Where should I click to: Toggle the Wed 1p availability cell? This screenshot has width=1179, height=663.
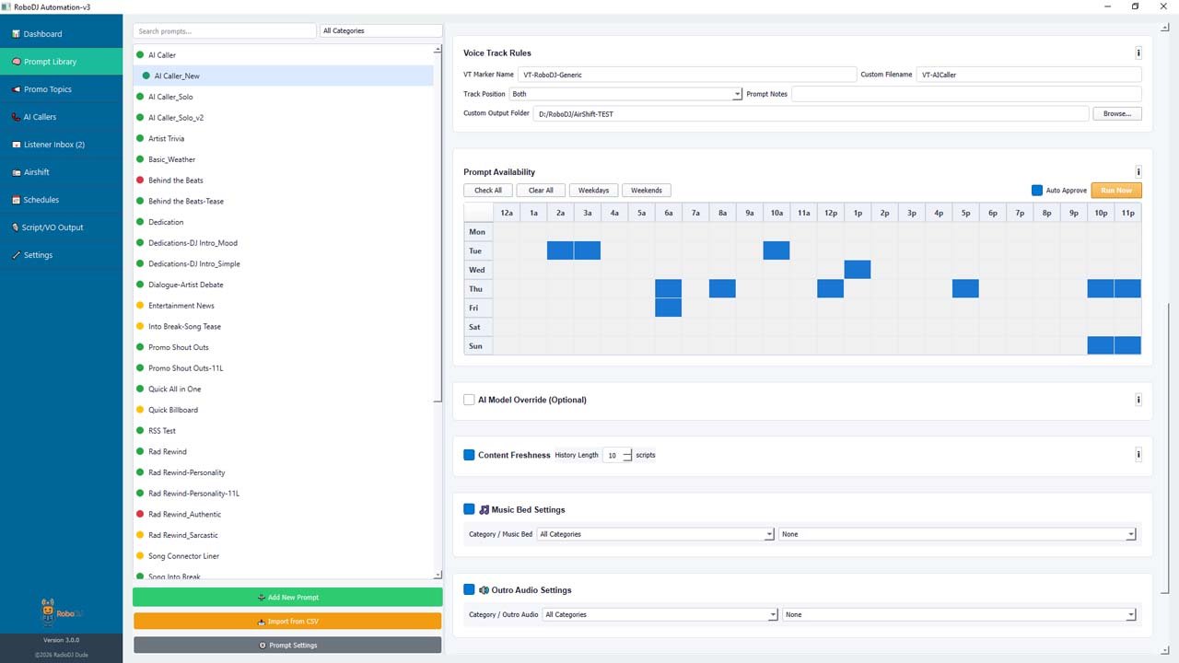pos(858,270)
